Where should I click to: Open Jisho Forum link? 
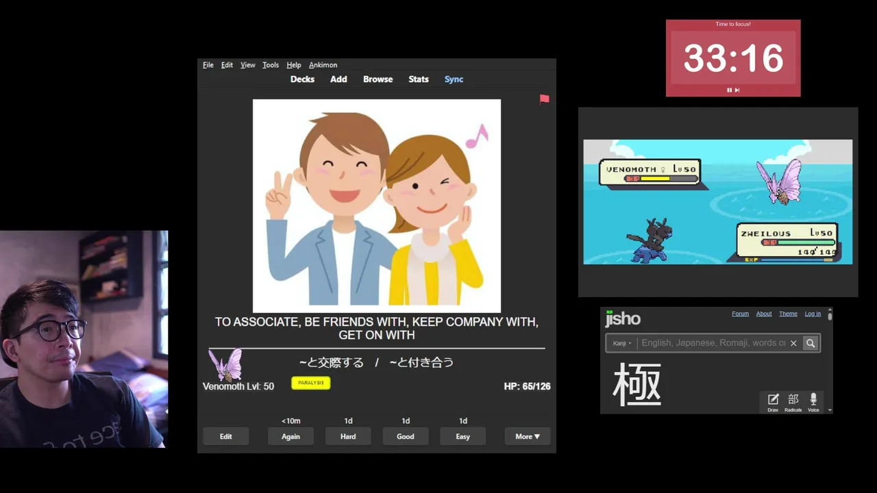(x=740, y=314)
